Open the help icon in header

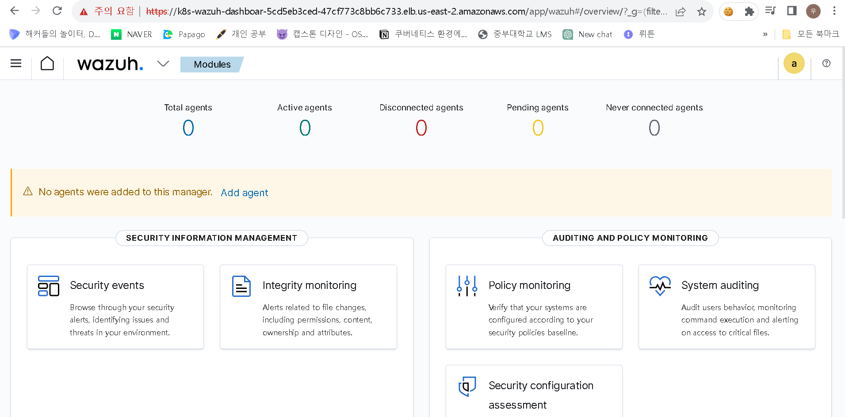click(x=826, y=63)
